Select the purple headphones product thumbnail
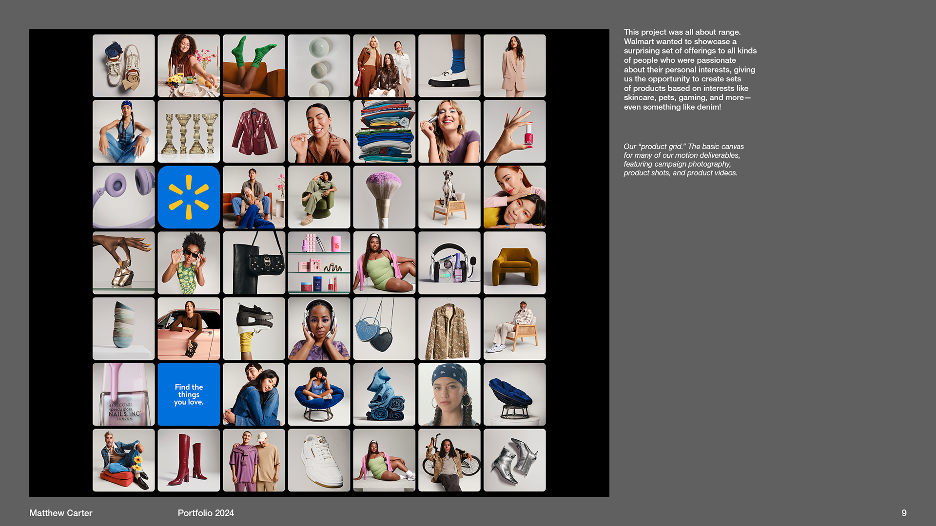 [x=123, y=197]
